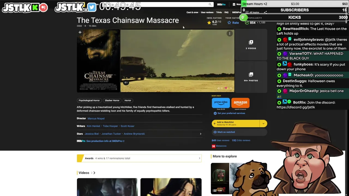This screenshot has height=196, width=349.
Task: Open writer Kim Henkel's page
Action: (x=94, y=126)
